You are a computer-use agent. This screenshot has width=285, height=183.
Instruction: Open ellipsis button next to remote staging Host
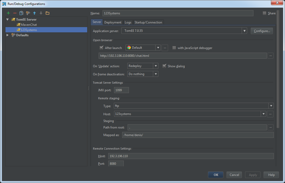click(x=270, y=114)
